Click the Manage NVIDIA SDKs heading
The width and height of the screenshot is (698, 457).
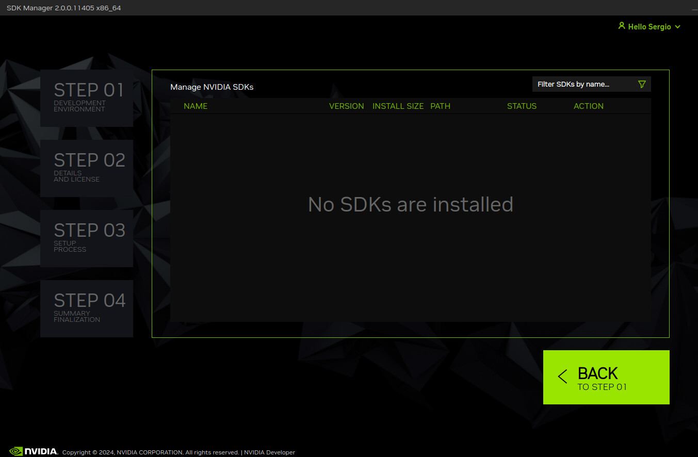click(x=212, y=87)
